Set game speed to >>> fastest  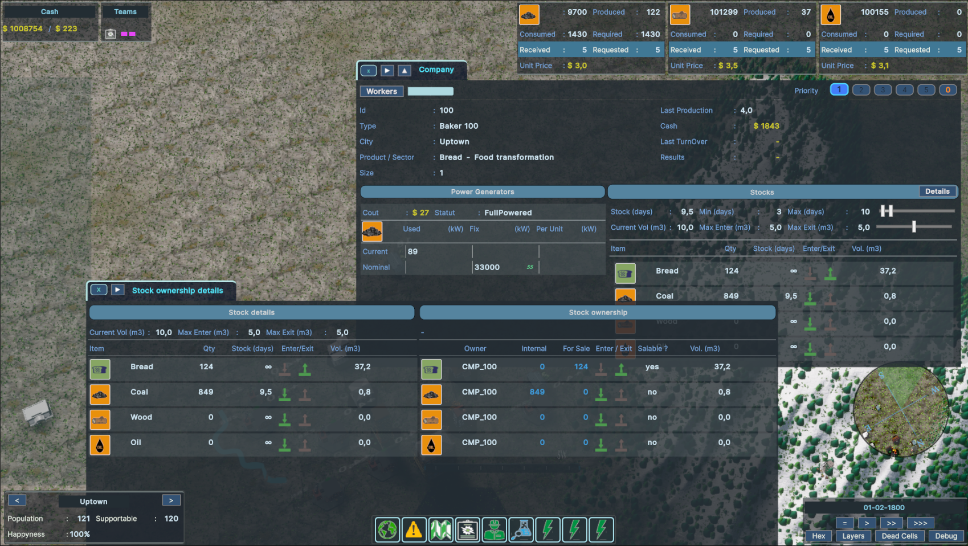pyautogui.click(x=920, y=523)
